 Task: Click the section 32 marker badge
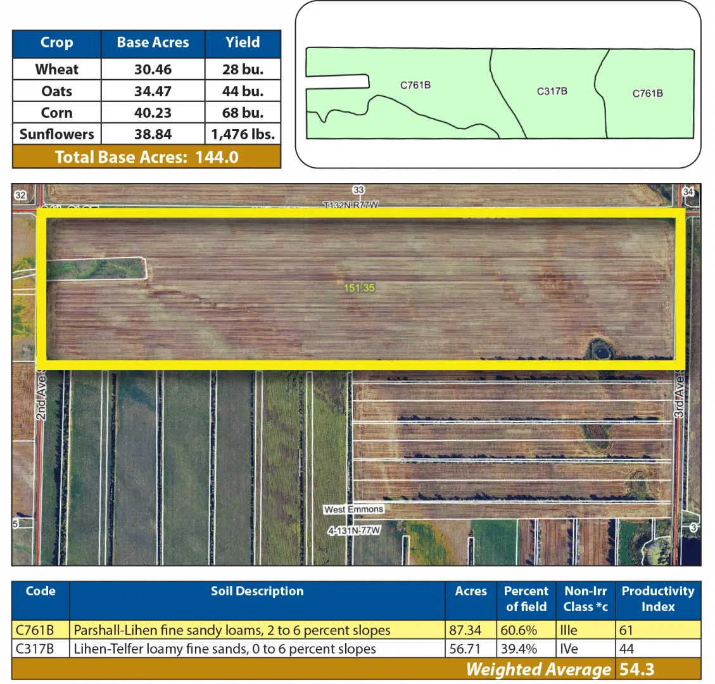[20, 195]
